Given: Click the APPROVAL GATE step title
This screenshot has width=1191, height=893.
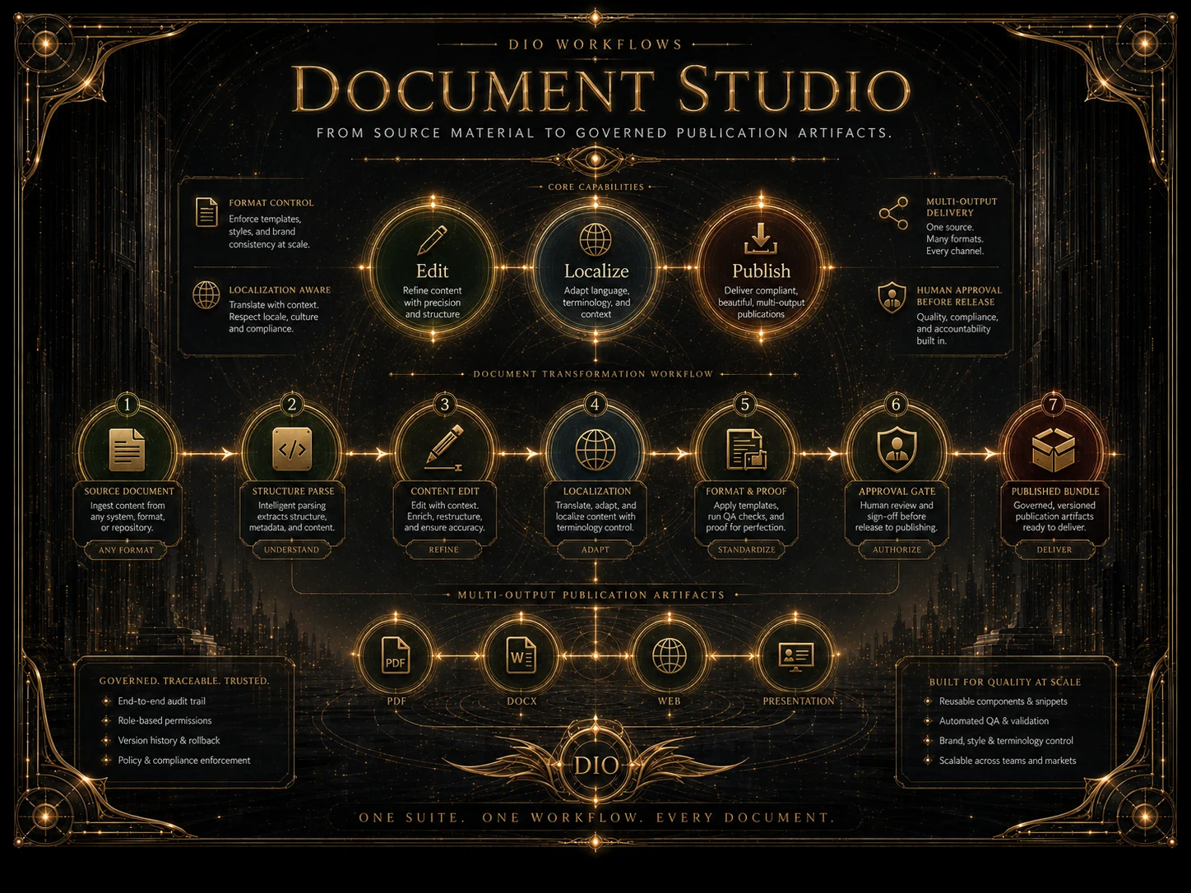Looking at the screenshot, I should 897,492.
